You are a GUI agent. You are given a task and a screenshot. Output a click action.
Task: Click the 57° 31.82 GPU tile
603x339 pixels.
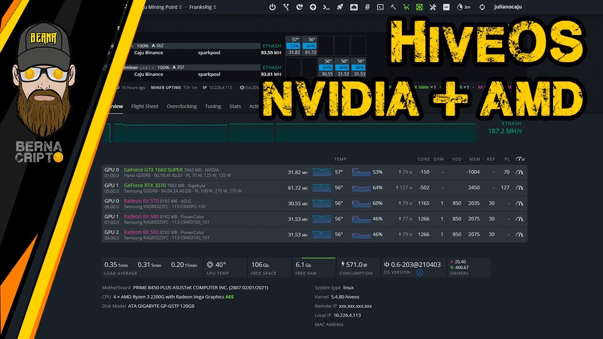pyautogui.click(x=293, y=46)
